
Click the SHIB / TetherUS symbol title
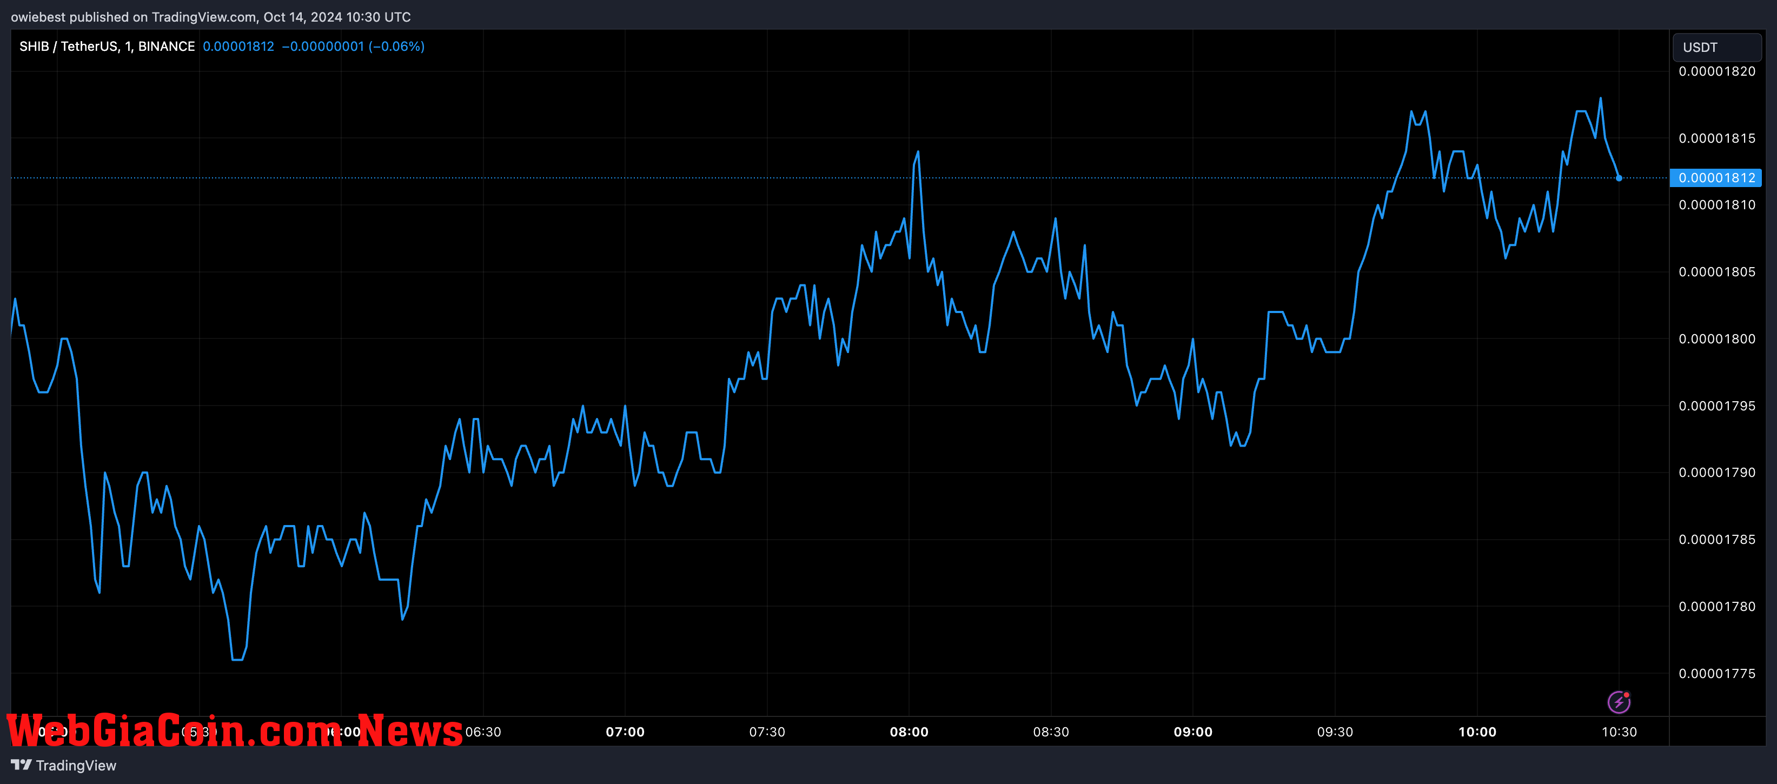click(107, 46)
